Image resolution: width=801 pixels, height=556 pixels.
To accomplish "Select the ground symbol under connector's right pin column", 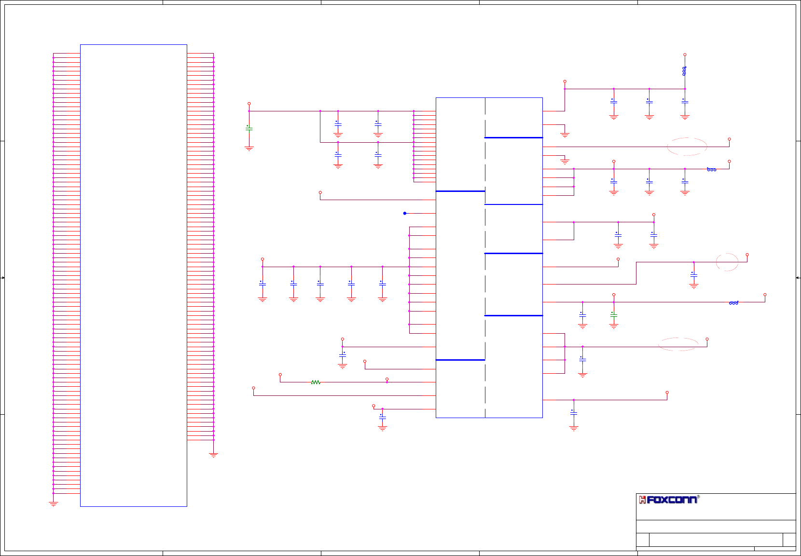I will 213,454.
